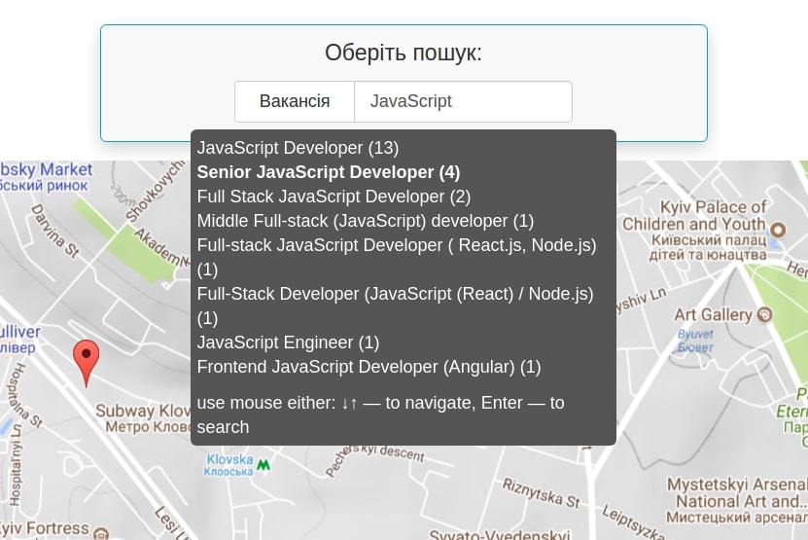Click the Klovska metro station icon
Image resolution: width=808 pixels, height=540 pixels.
coord(263,465)
